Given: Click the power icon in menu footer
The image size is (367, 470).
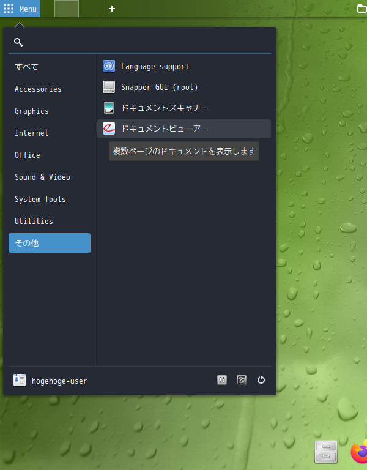Looking at the screenshot, I should (261, 380).
